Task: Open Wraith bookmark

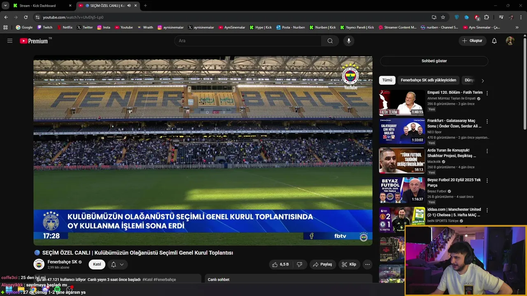Action: tap(145, 28)
